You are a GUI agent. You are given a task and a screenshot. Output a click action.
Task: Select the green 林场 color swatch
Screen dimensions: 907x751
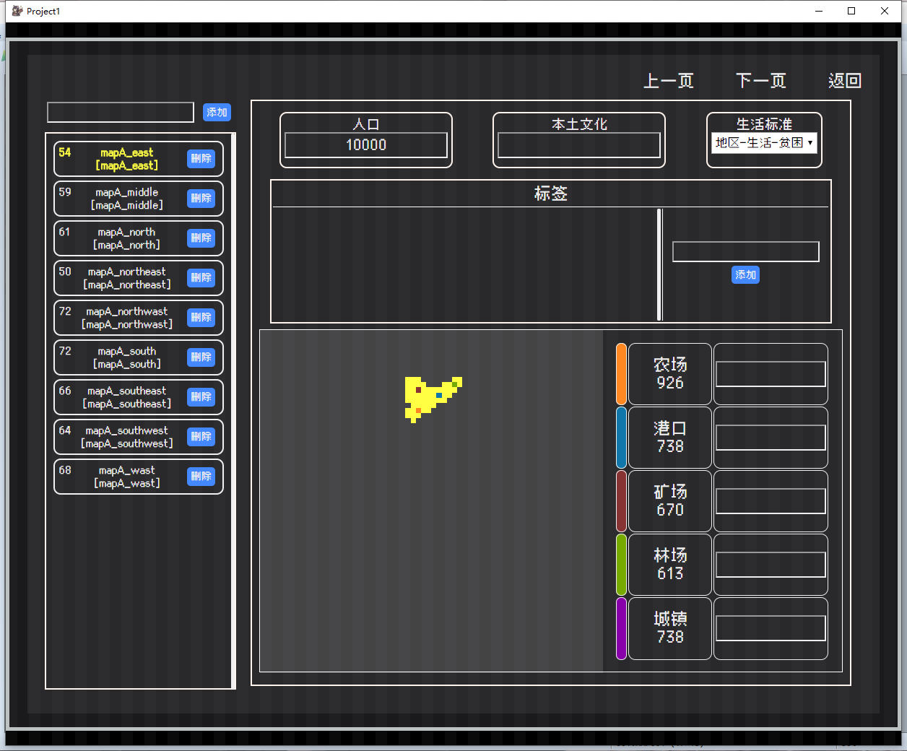621,565
